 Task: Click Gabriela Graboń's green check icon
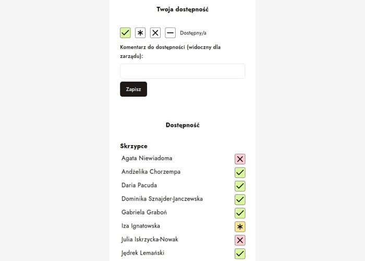point(240,213)
